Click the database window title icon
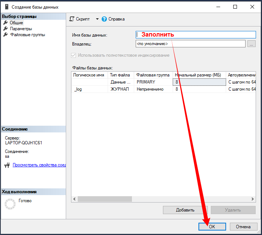This screenshot has width=262, height=235. 6,7
